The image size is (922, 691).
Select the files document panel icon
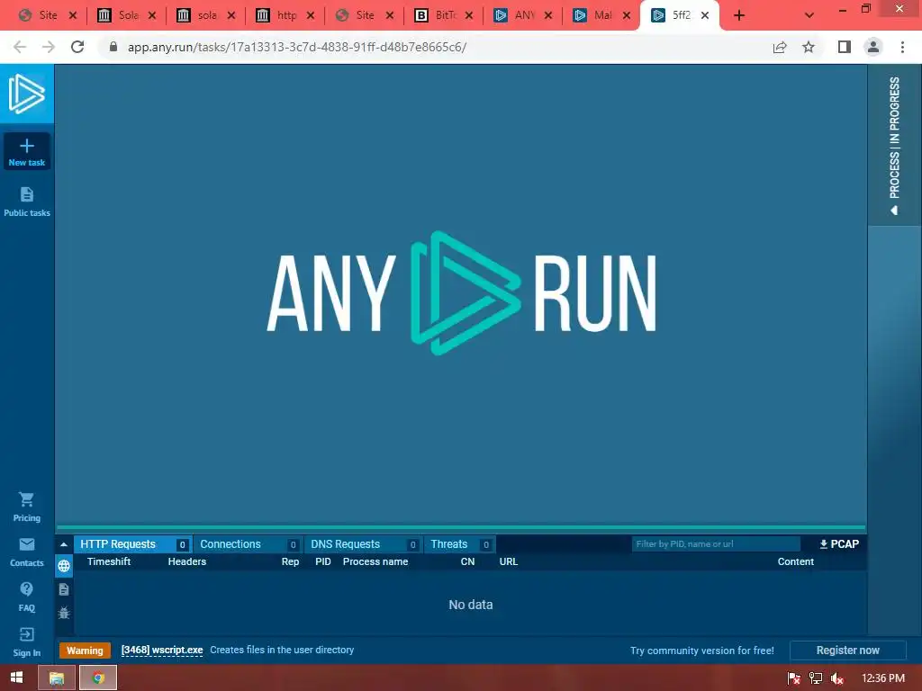[64, 589]
